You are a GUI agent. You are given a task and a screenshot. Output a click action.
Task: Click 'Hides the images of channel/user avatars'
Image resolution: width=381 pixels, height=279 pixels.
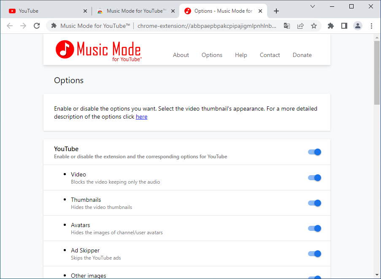coord(116,232)
